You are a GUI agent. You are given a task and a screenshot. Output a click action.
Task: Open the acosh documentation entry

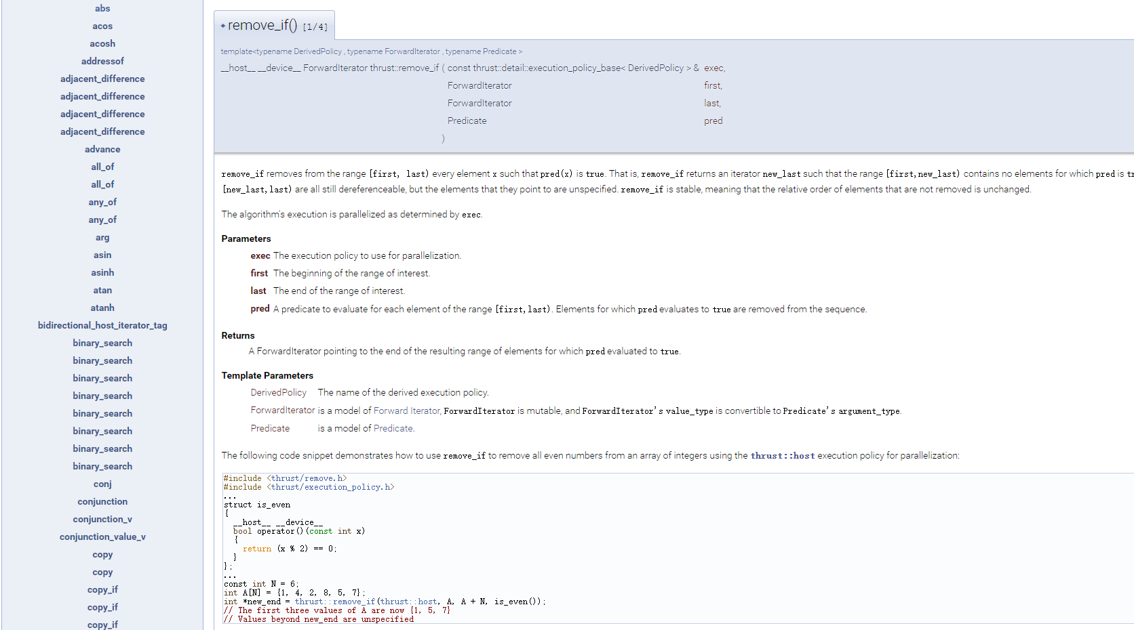coord(102,43)
